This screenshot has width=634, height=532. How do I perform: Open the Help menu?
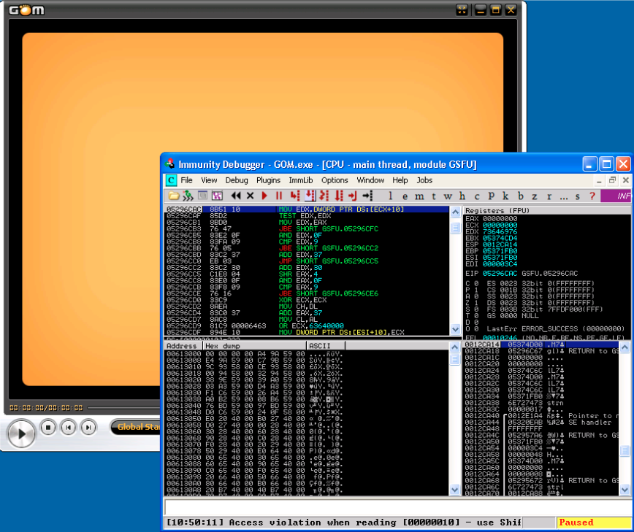pos(400,180)
